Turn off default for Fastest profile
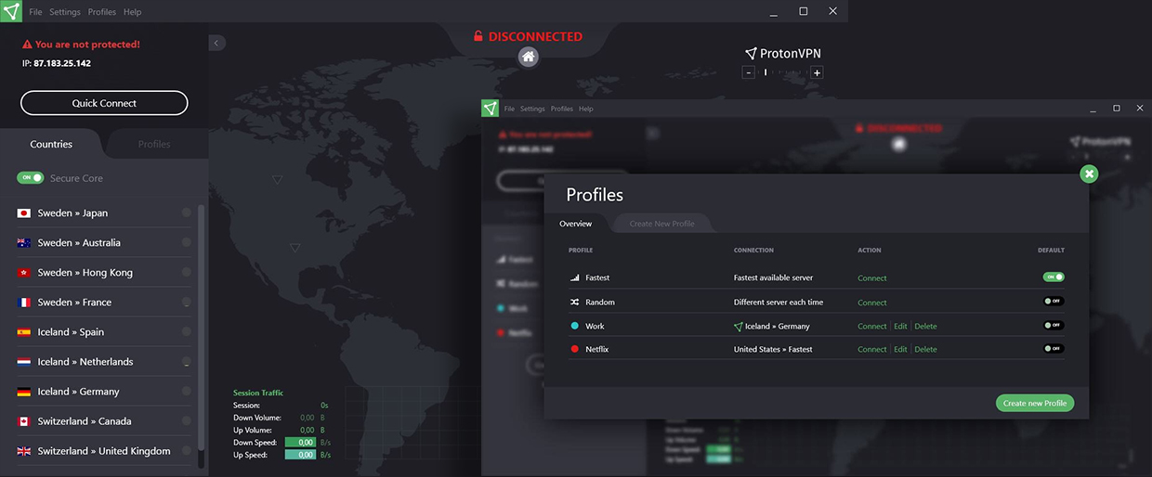Image resolution: width=1152 pixels, height=477 pixels. [x=1053, y=277]
